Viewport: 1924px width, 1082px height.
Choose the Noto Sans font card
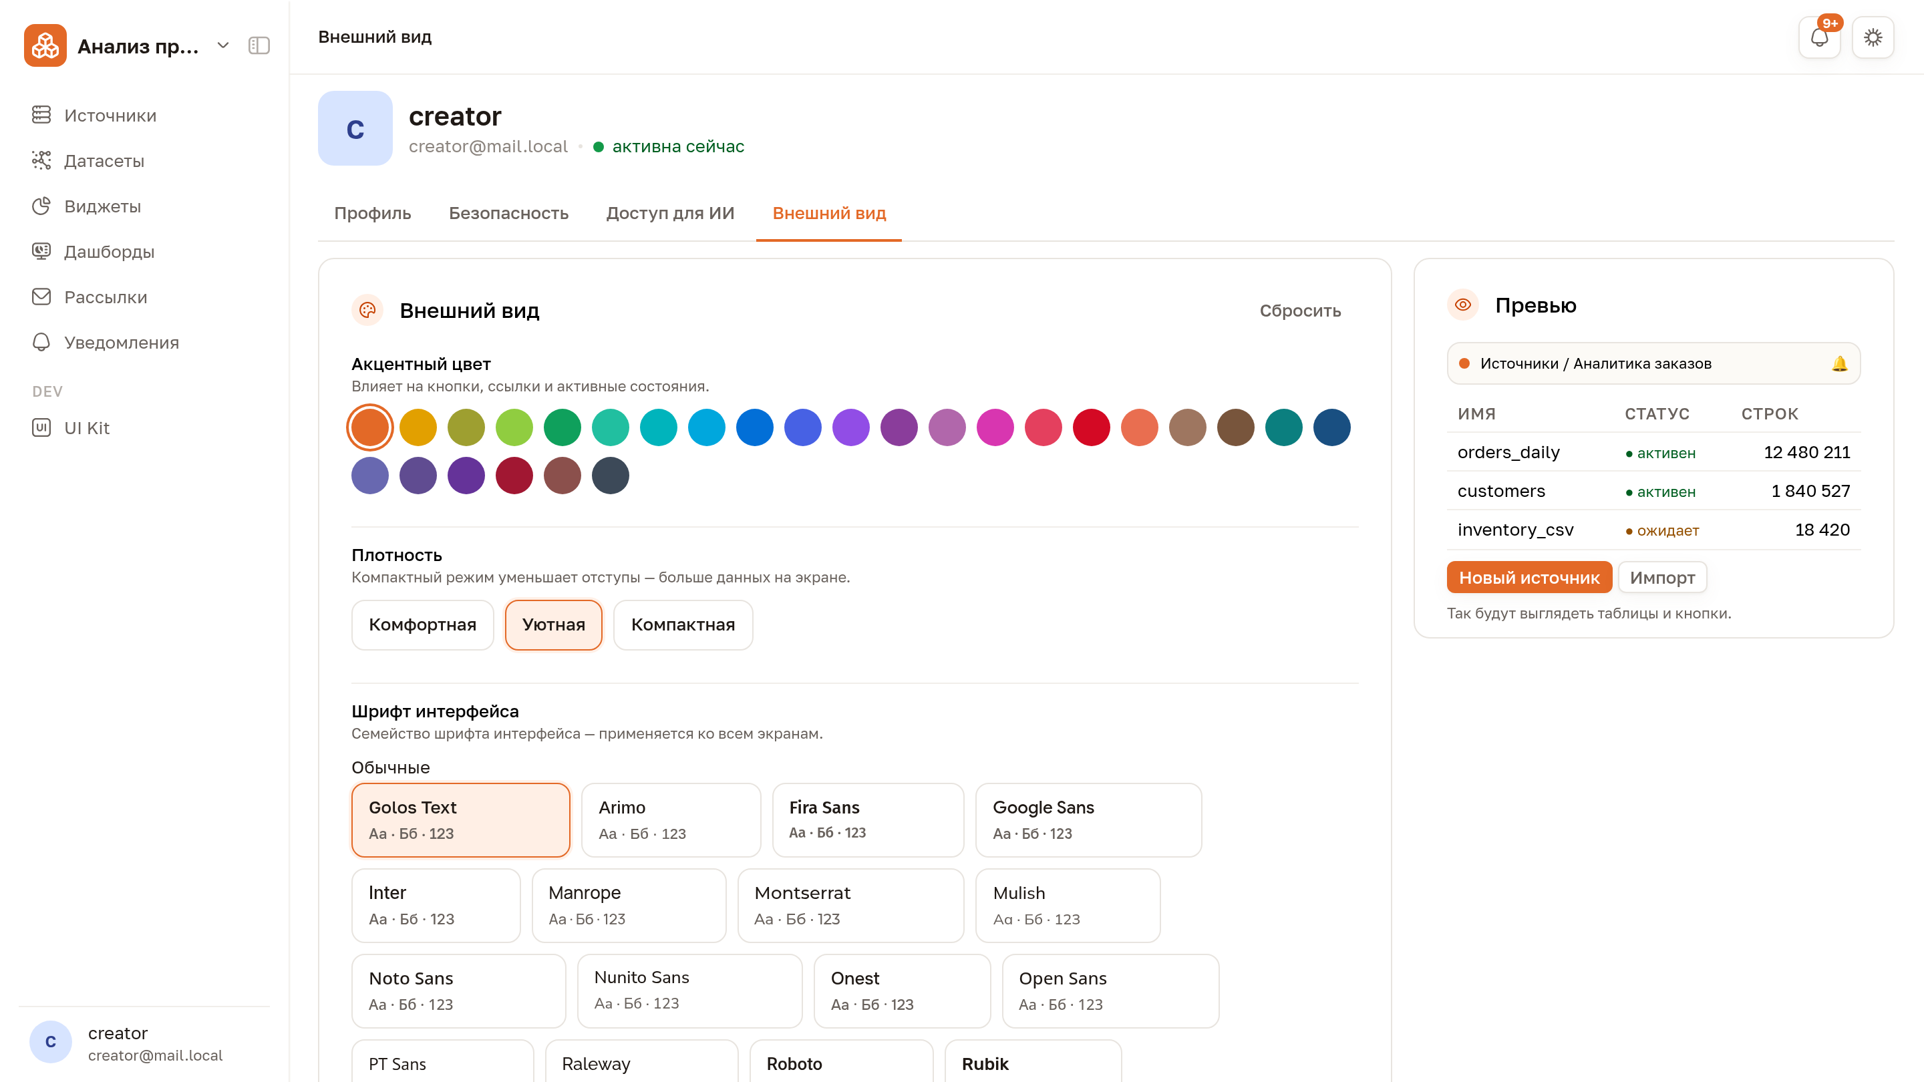pos(458,991)
